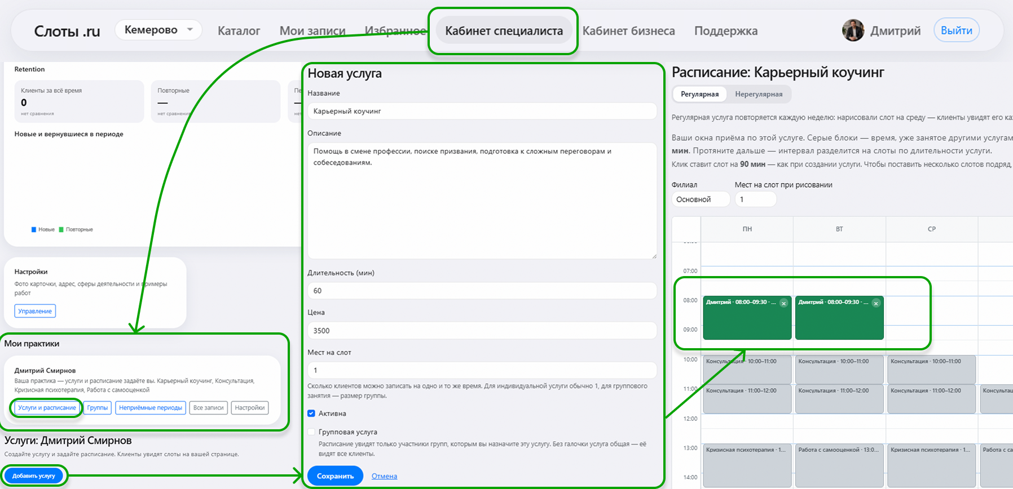Open the Кемерово city dropdown
This screenshot has width=1013, height=489.
[x=158, y=30]
